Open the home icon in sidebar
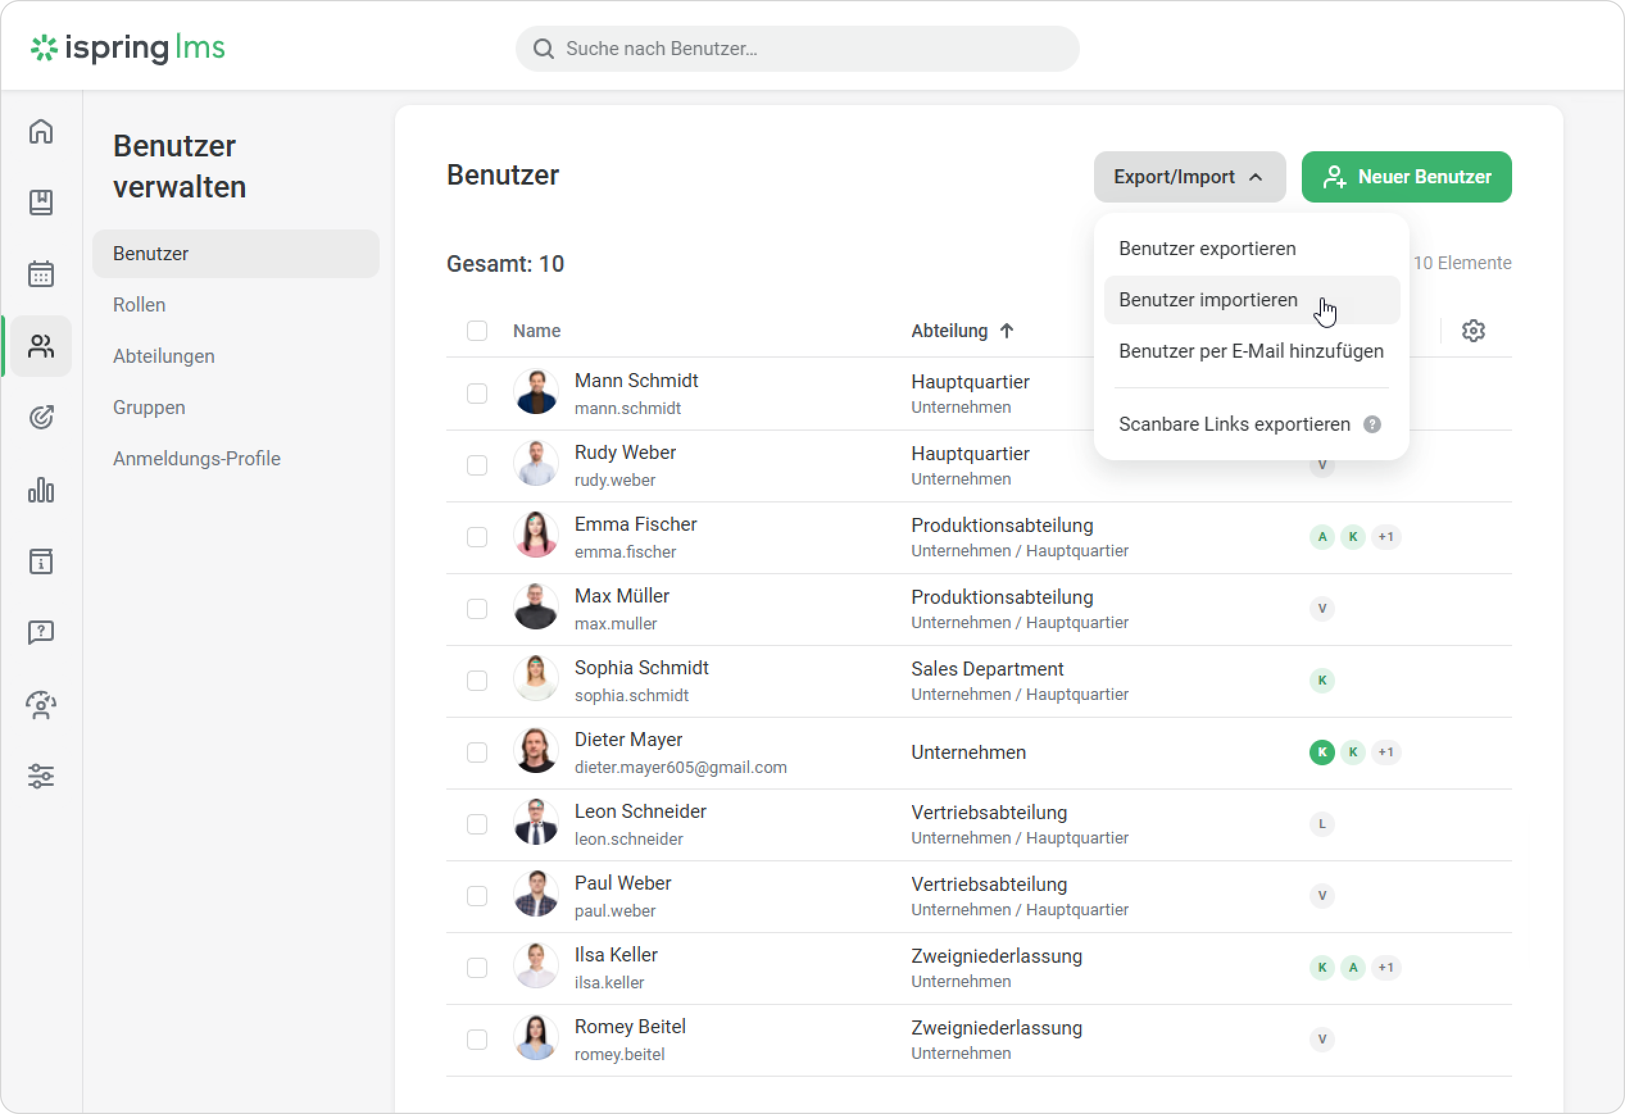This screenshot has width=1625, height=1114. [40, 131]
